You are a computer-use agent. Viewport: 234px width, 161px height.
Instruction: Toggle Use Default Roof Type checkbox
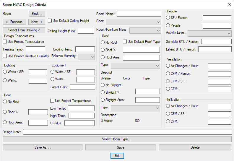click(x=125, y=41)
